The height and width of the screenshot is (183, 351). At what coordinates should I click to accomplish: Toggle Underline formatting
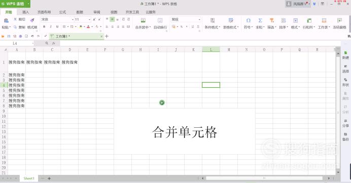click(57, 27)
